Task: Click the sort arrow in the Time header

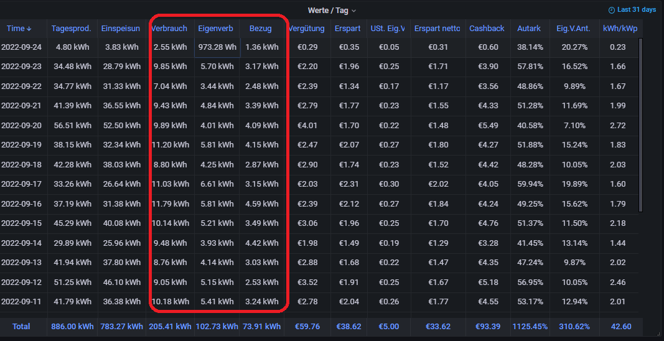Action: (x=29, y=29)
